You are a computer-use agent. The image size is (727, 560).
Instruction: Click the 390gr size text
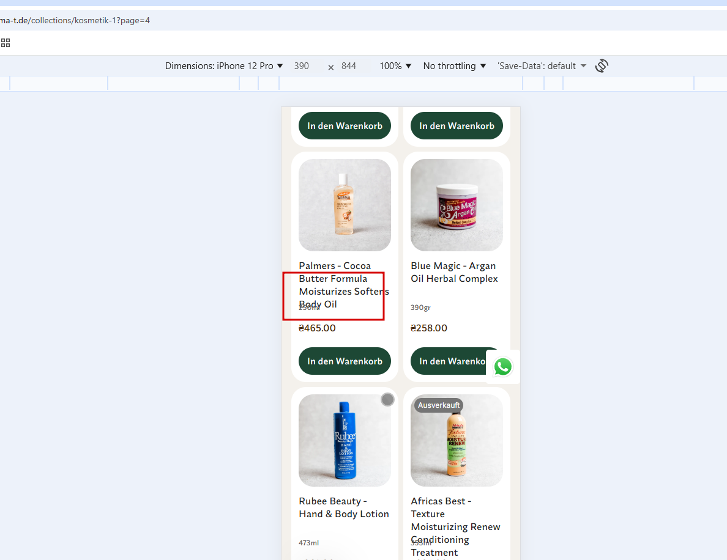[x=420, y=308]
